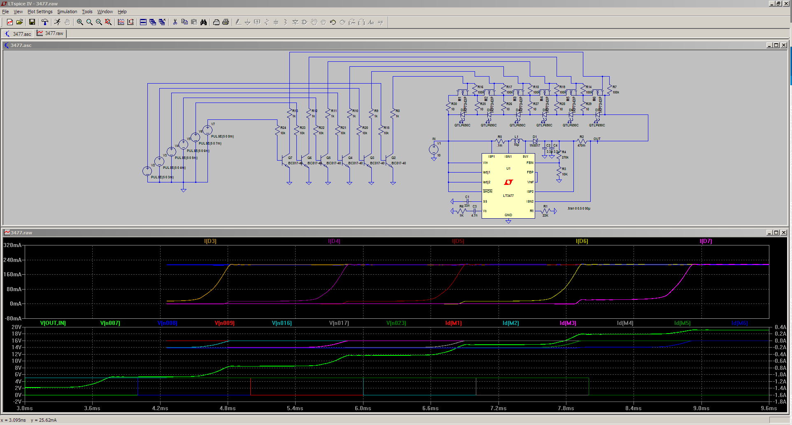Select the Zoom Out magnifier tool

(99, 22)
